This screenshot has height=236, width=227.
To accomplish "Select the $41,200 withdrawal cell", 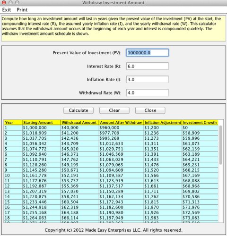I will 80,133.
